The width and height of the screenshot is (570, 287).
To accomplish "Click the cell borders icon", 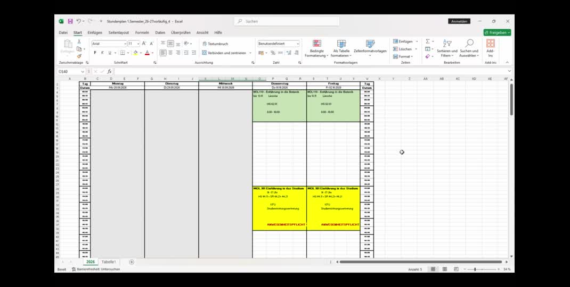I will point(123,53).
